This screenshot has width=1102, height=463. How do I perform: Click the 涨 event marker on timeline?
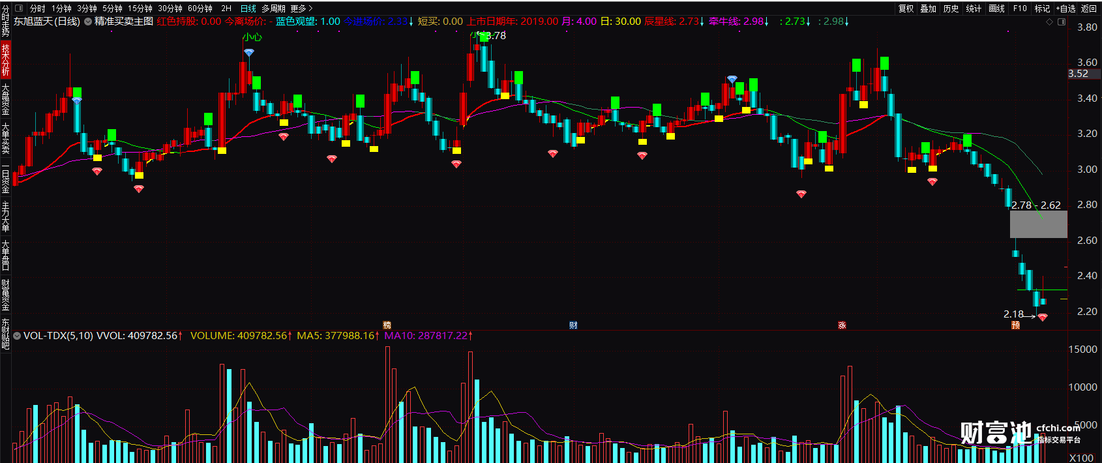(x=842, y=325)
